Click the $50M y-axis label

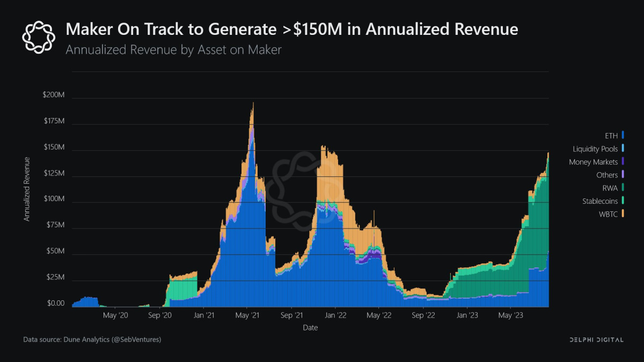click(x=56, y=251)
